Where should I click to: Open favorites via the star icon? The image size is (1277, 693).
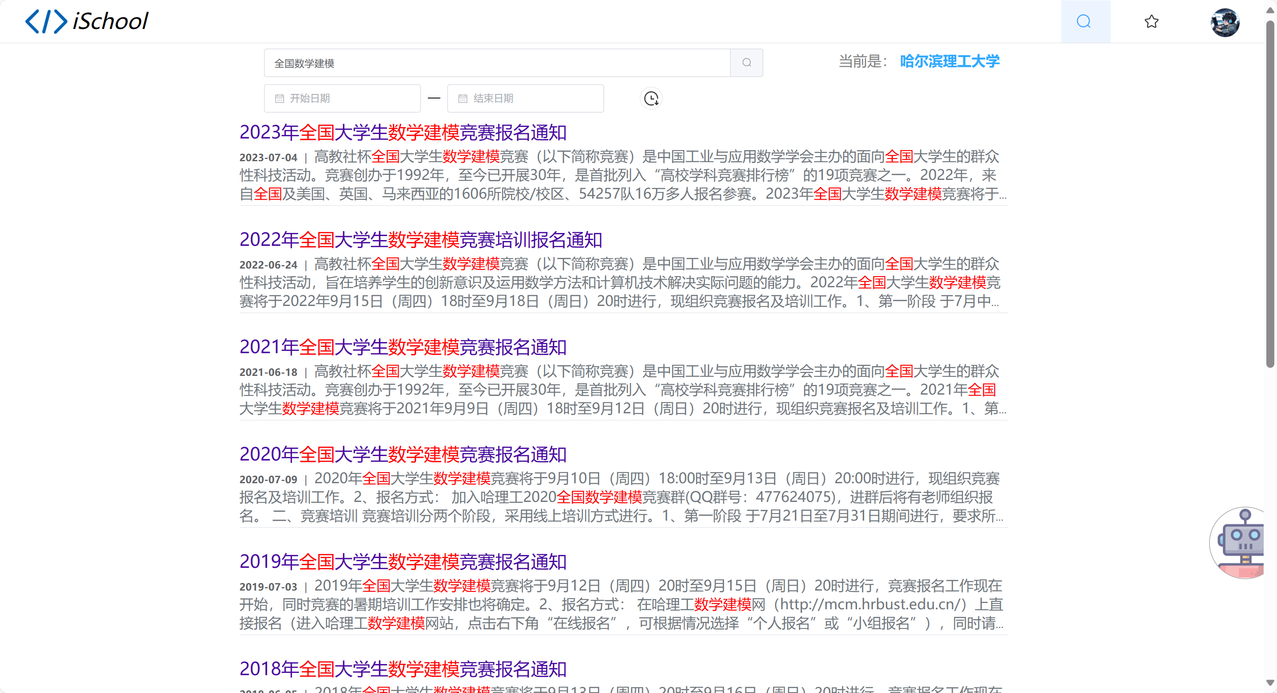point(1151,21)
